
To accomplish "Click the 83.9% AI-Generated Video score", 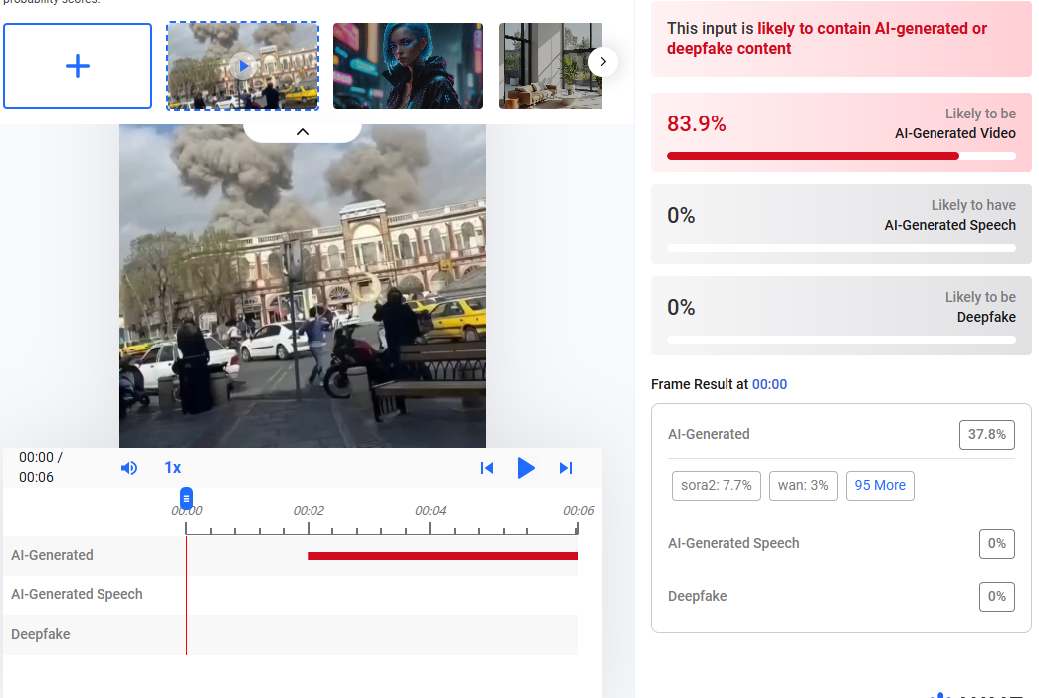I will point(697,123).
